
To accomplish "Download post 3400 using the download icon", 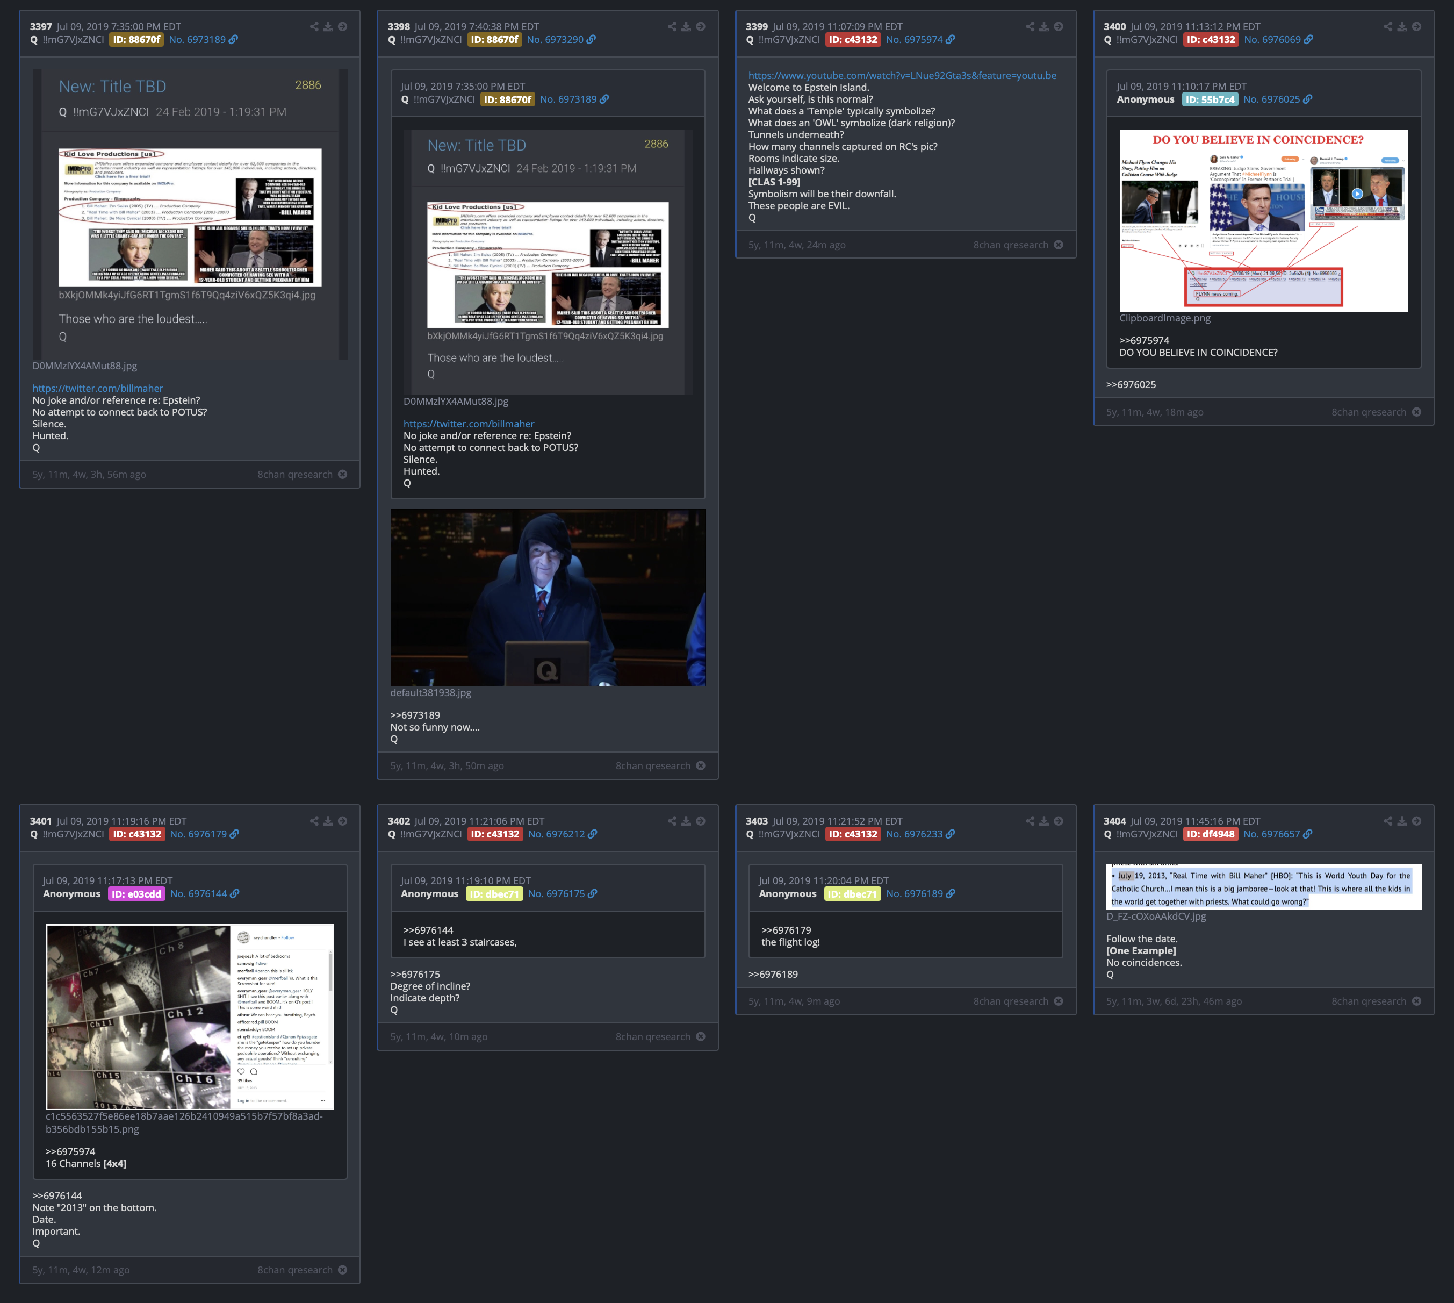I will point(1402,26).
